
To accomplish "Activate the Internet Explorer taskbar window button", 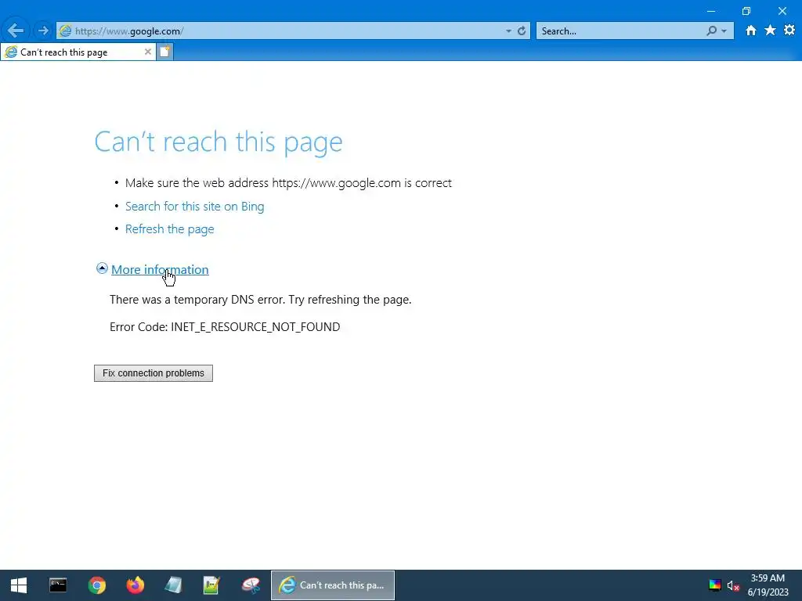I will coord(332,585).
